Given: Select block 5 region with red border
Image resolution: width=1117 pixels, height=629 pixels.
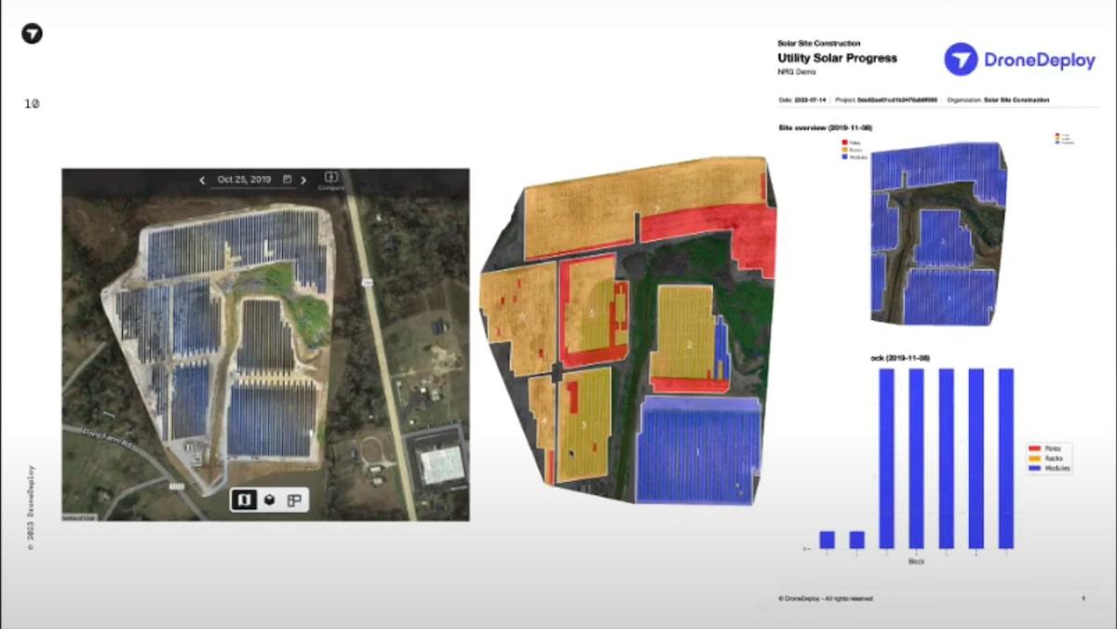Looking at the screenshot, I should click(x=592, y=312).
